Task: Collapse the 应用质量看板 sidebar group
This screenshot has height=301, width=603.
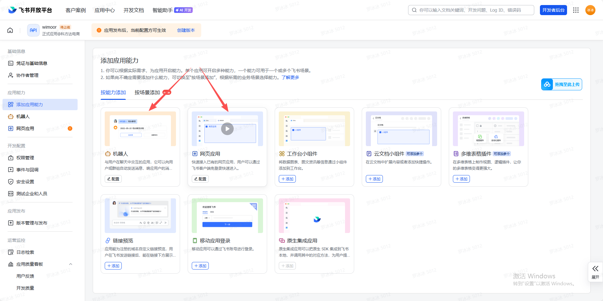Action: [x=71, y=264]
